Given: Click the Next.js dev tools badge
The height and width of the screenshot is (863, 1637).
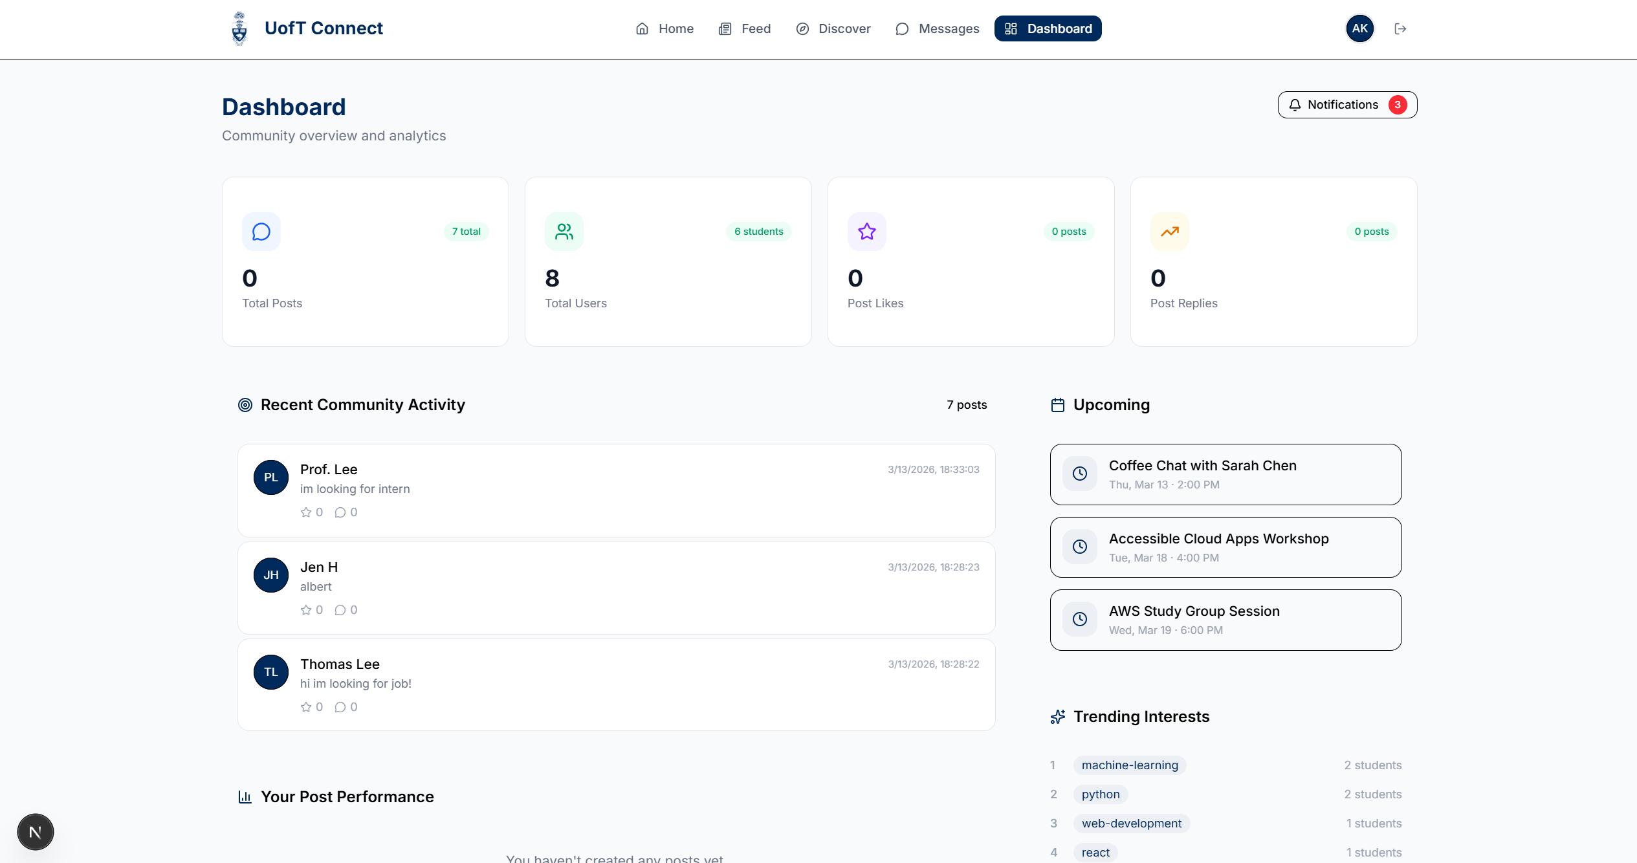Looking at the screenshot, I should (x=36, y=832).
